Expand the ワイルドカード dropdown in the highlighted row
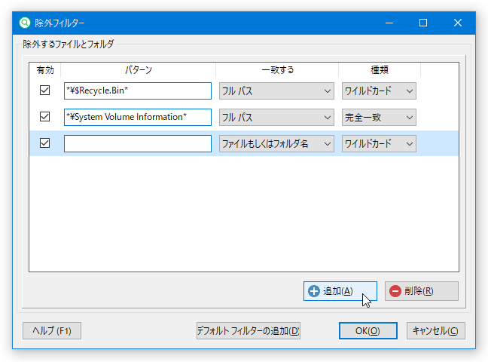The image size is (488, 362). point(379,144)
